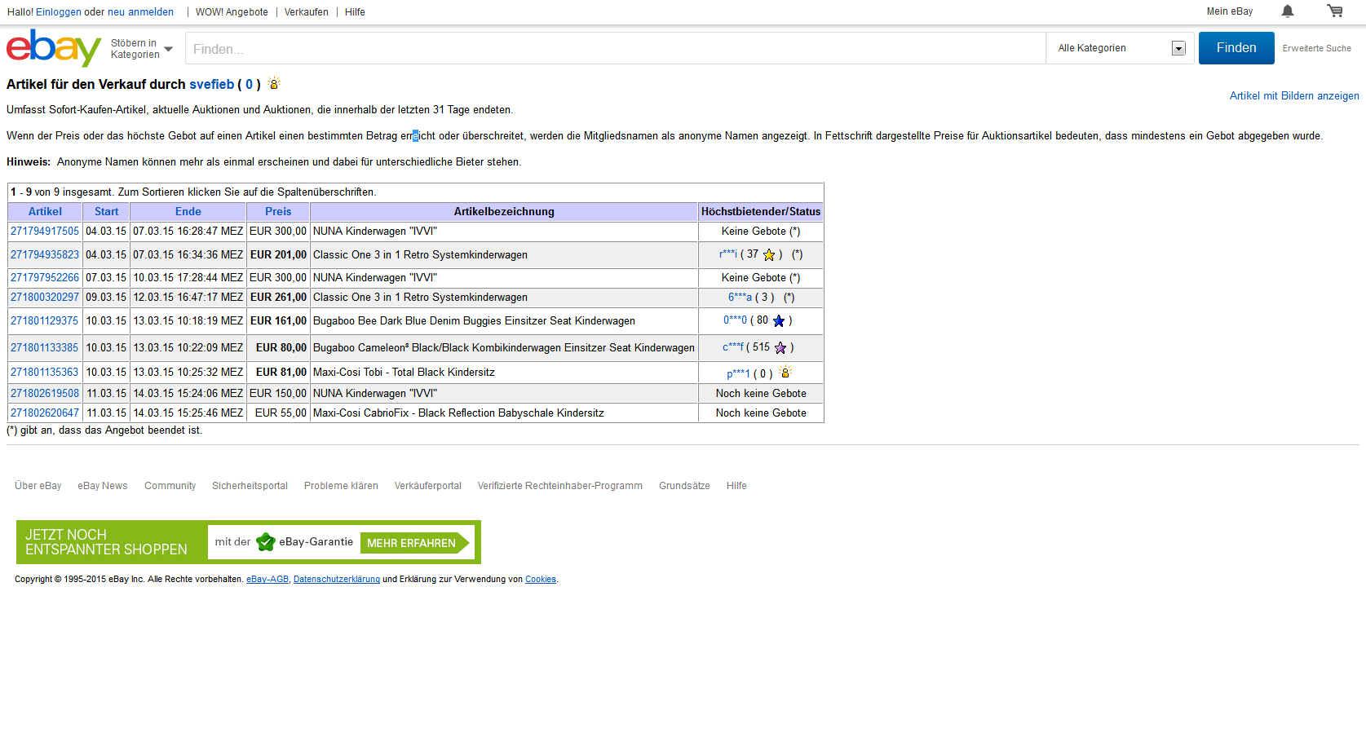Open the 'eBay-AGB' link
This screenshot has height=737, width=1366.
tap(267, 580)
